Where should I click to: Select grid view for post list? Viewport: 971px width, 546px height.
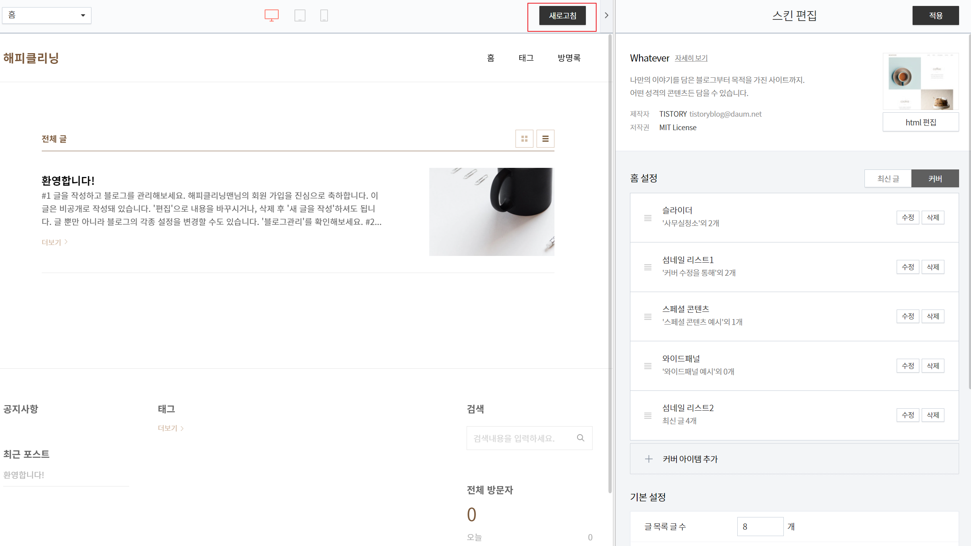(x=524, y=139)
